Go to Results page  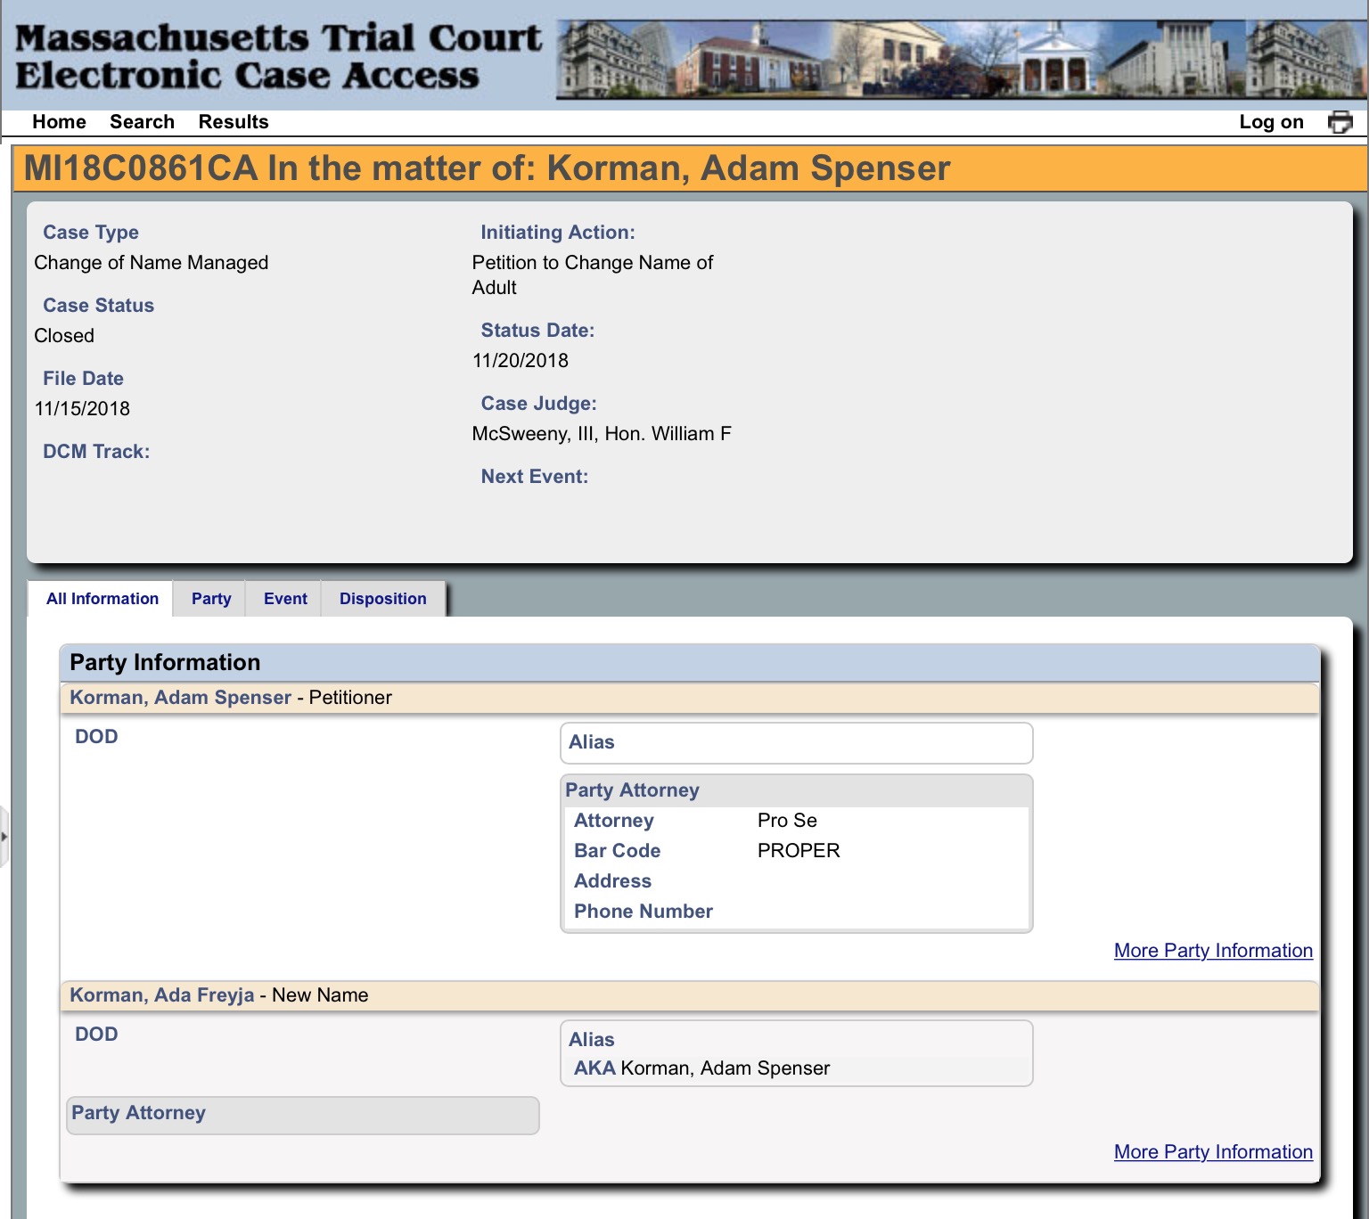[x=234, y=122]
